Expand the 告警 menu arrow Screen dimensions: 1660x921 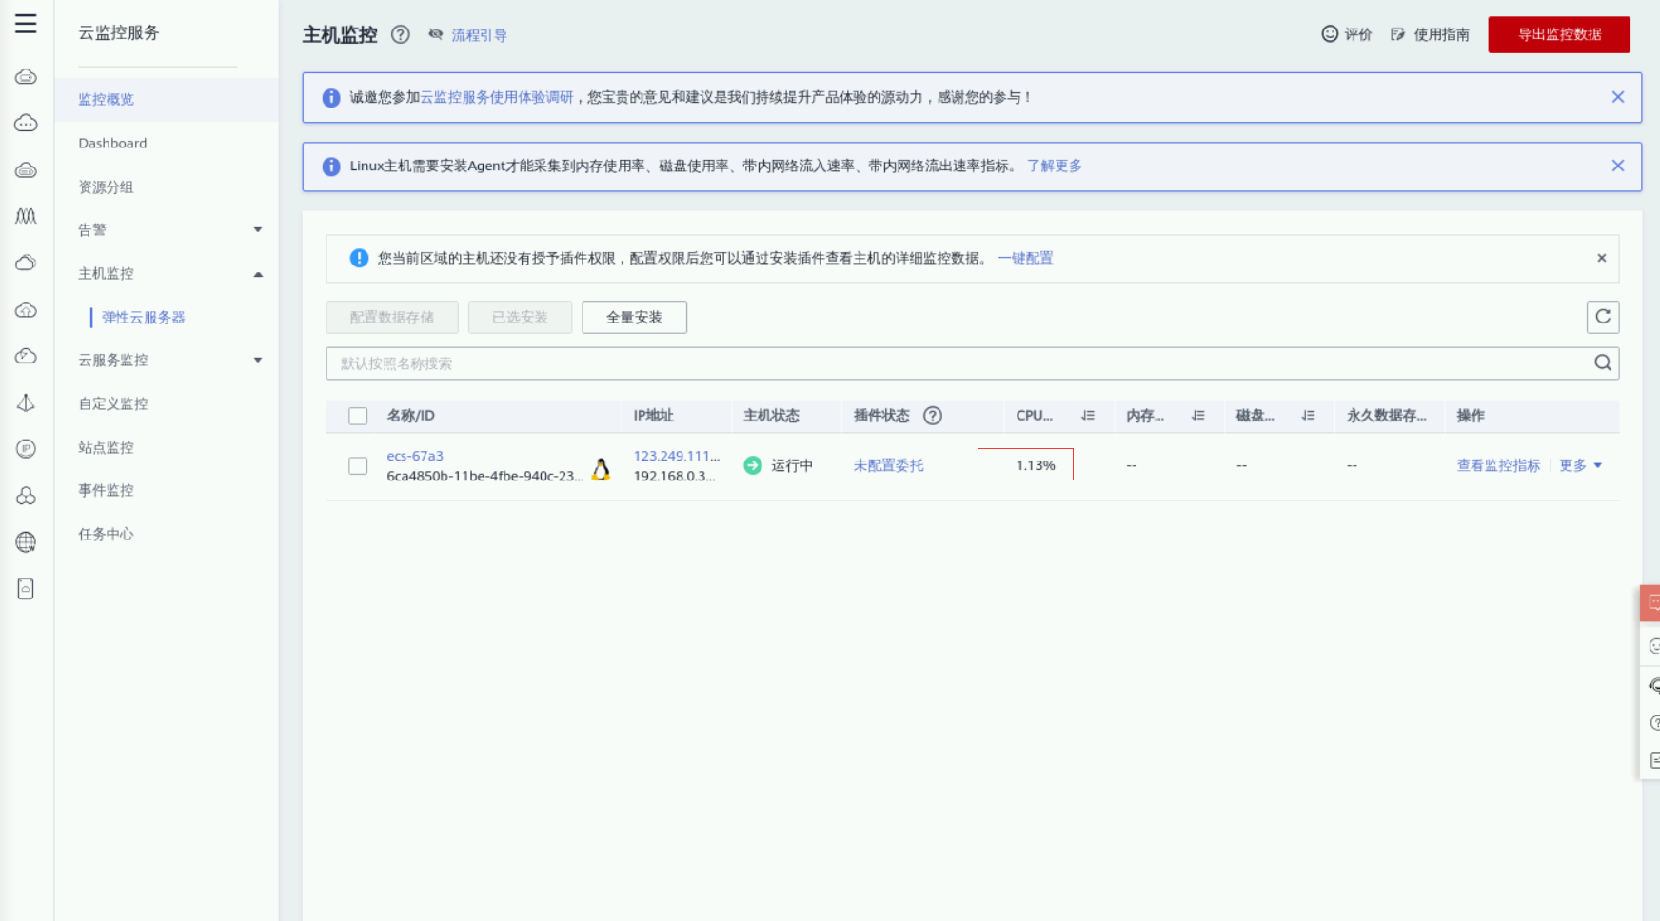258,229
